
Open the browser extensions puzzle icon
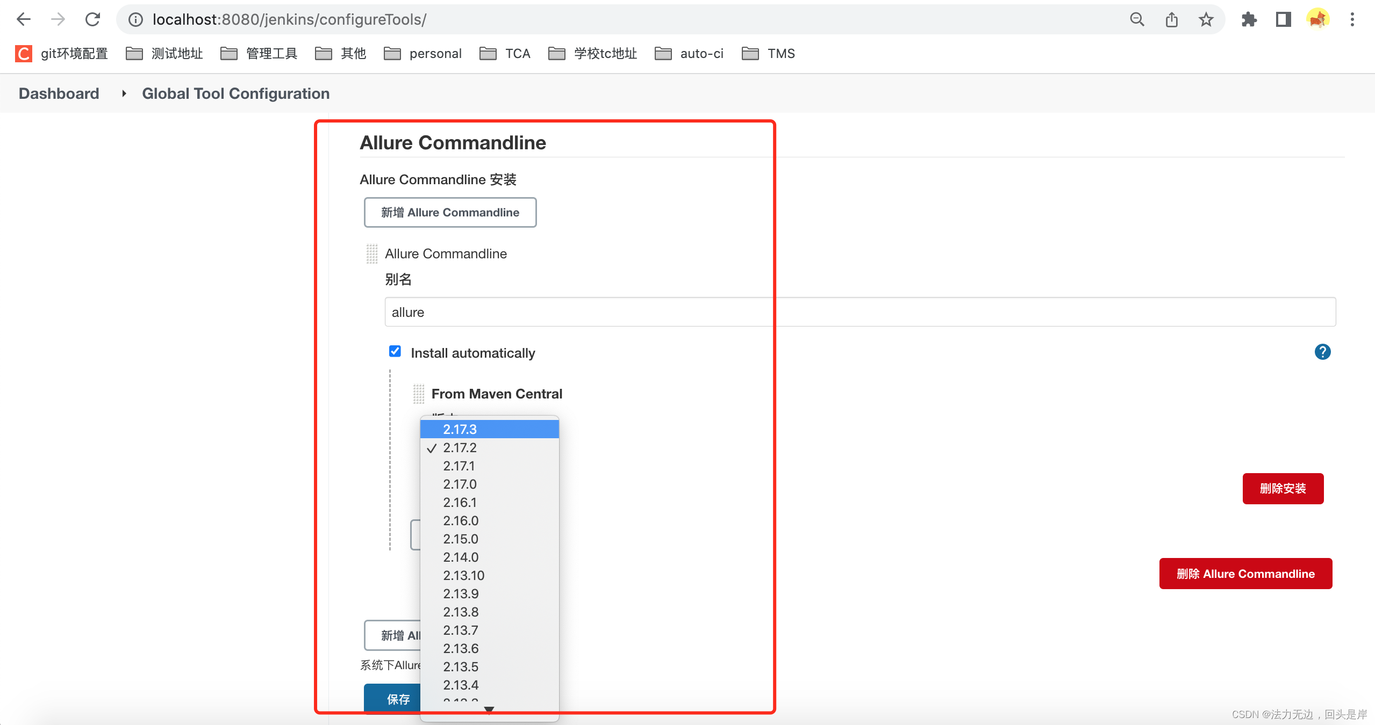[x=1249, y=20]
